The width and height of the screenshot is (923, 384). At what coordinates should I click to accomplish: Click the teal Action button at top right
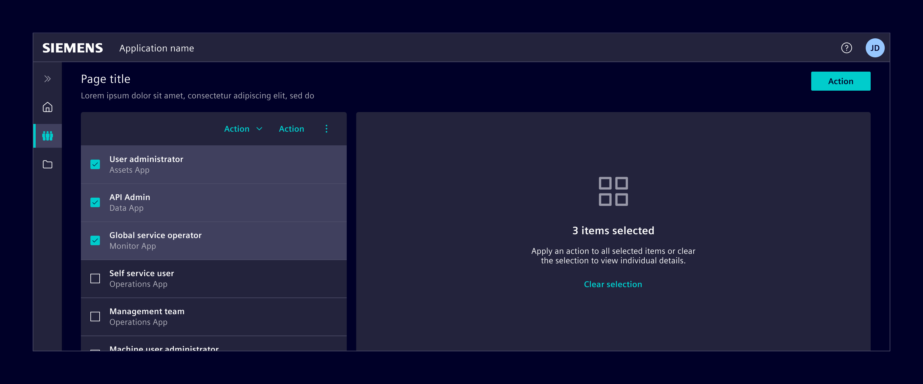[x=841, y=81]
